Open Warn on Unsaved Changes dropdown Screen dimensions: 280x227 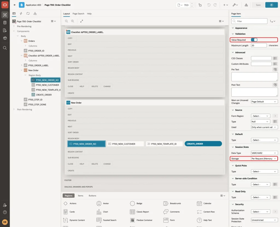[x=264, y=101]
